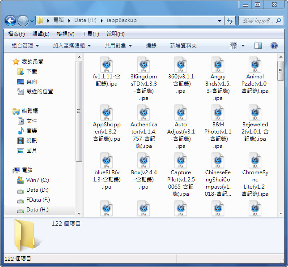
Task: Click the blue Help question mark icon
Action: (274, 46)
